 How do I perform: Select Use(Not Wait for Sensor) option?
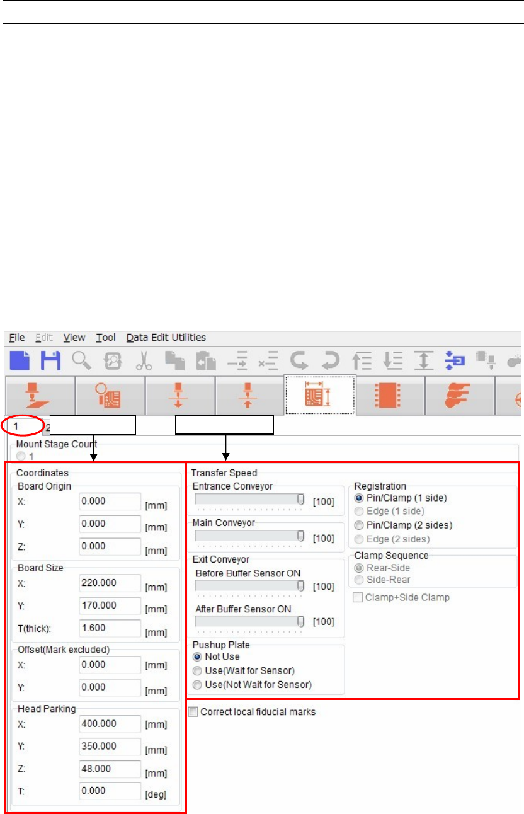pyautogui.click(x=253, y=684)
